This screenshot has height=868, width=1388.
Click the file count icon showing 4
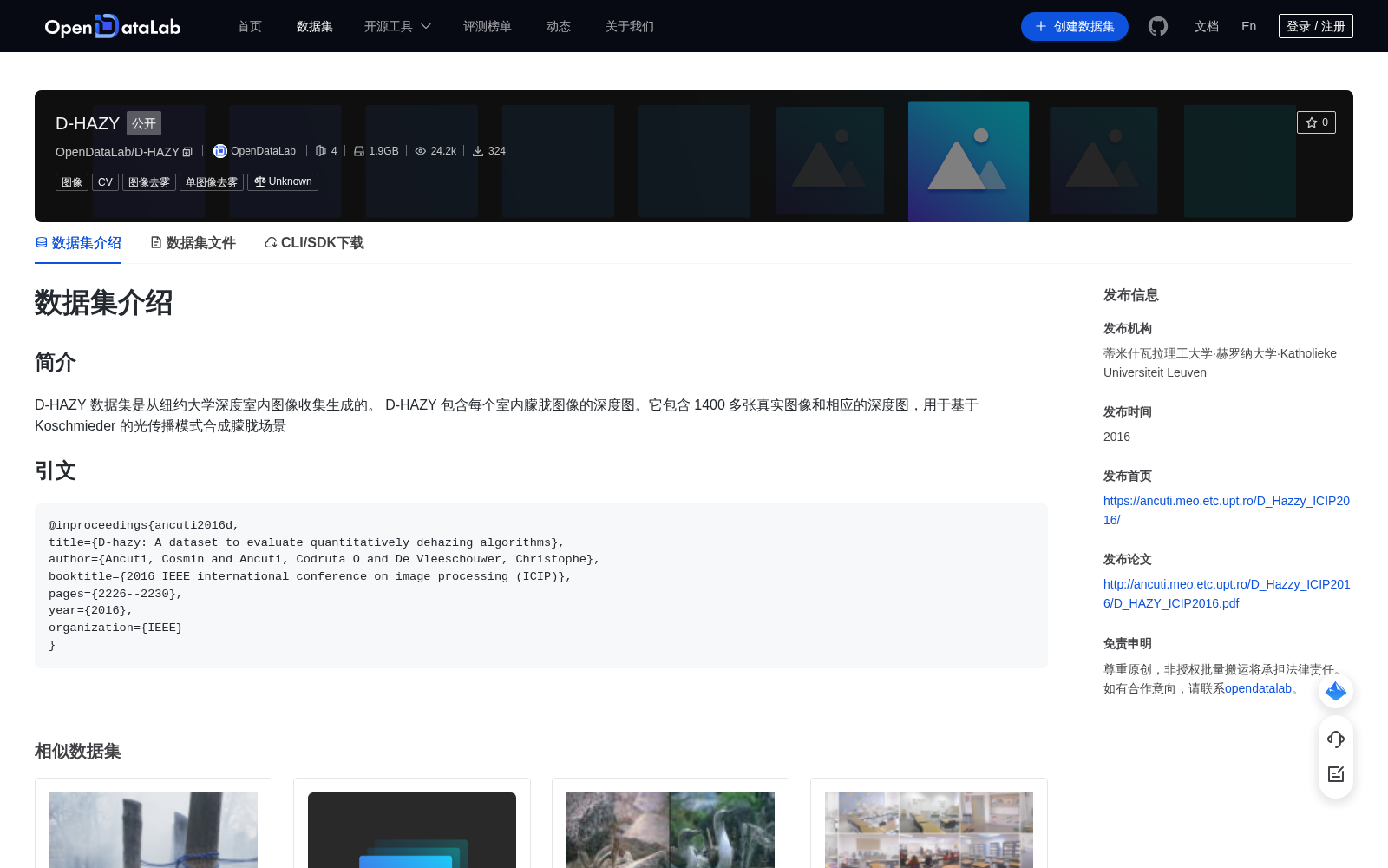click(321, 151)
